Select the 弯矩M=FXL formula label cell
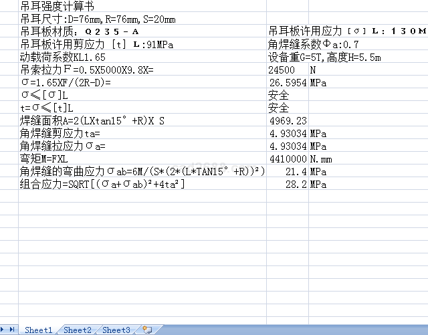 (x=47, y=158)
